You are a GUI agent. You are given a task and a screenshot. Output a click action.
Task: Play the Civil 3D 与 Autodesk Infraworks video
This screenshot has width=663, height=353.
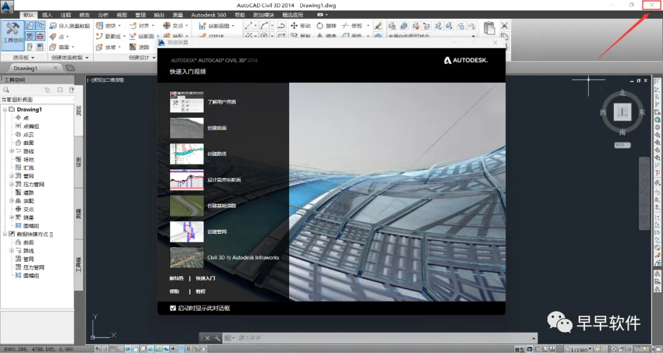(187, 257)
